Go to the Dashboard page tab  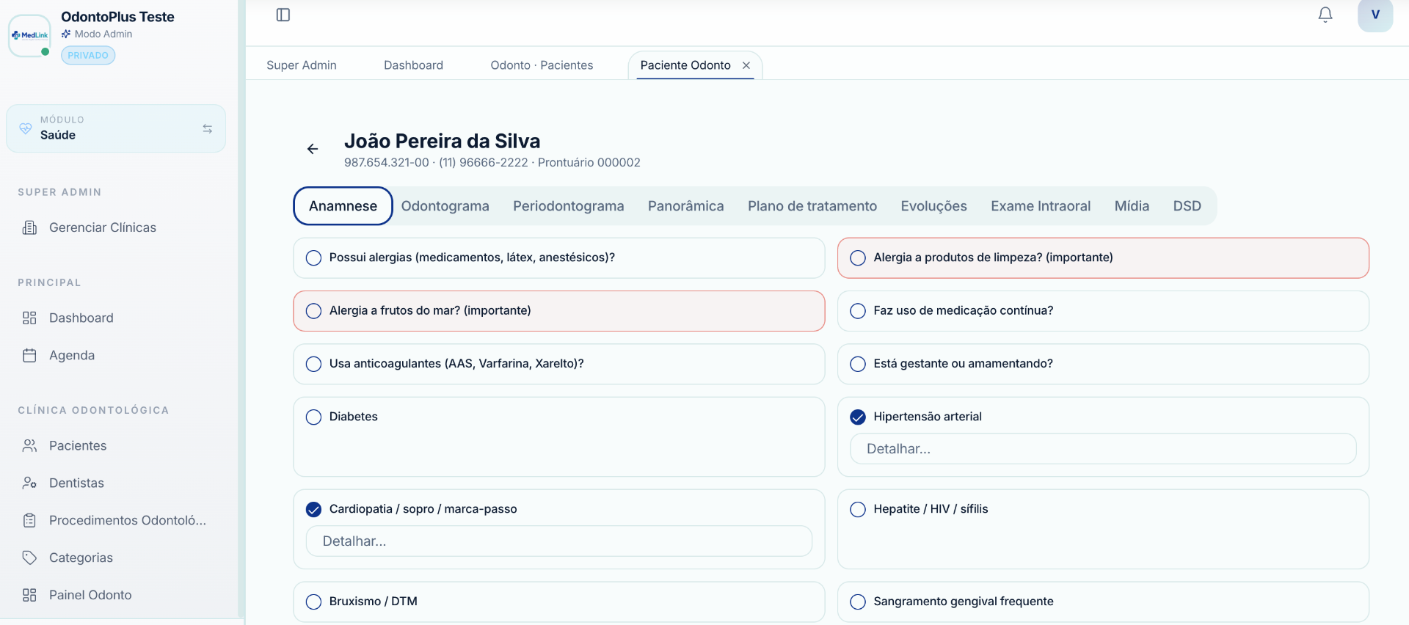[413, 65]
